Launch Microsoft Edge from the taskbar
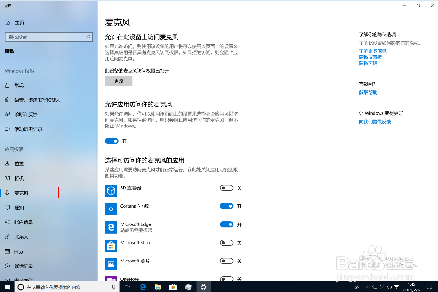438x292 pixels. 142,287
